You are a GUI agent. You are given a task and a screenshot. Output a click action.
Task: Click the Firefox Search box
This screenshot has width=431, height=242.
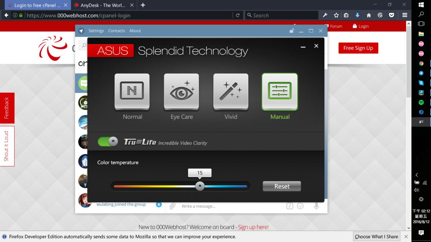281,15
